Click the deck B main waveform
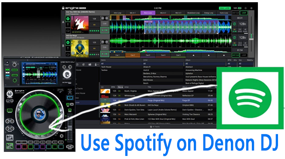 tap(171, 41)
